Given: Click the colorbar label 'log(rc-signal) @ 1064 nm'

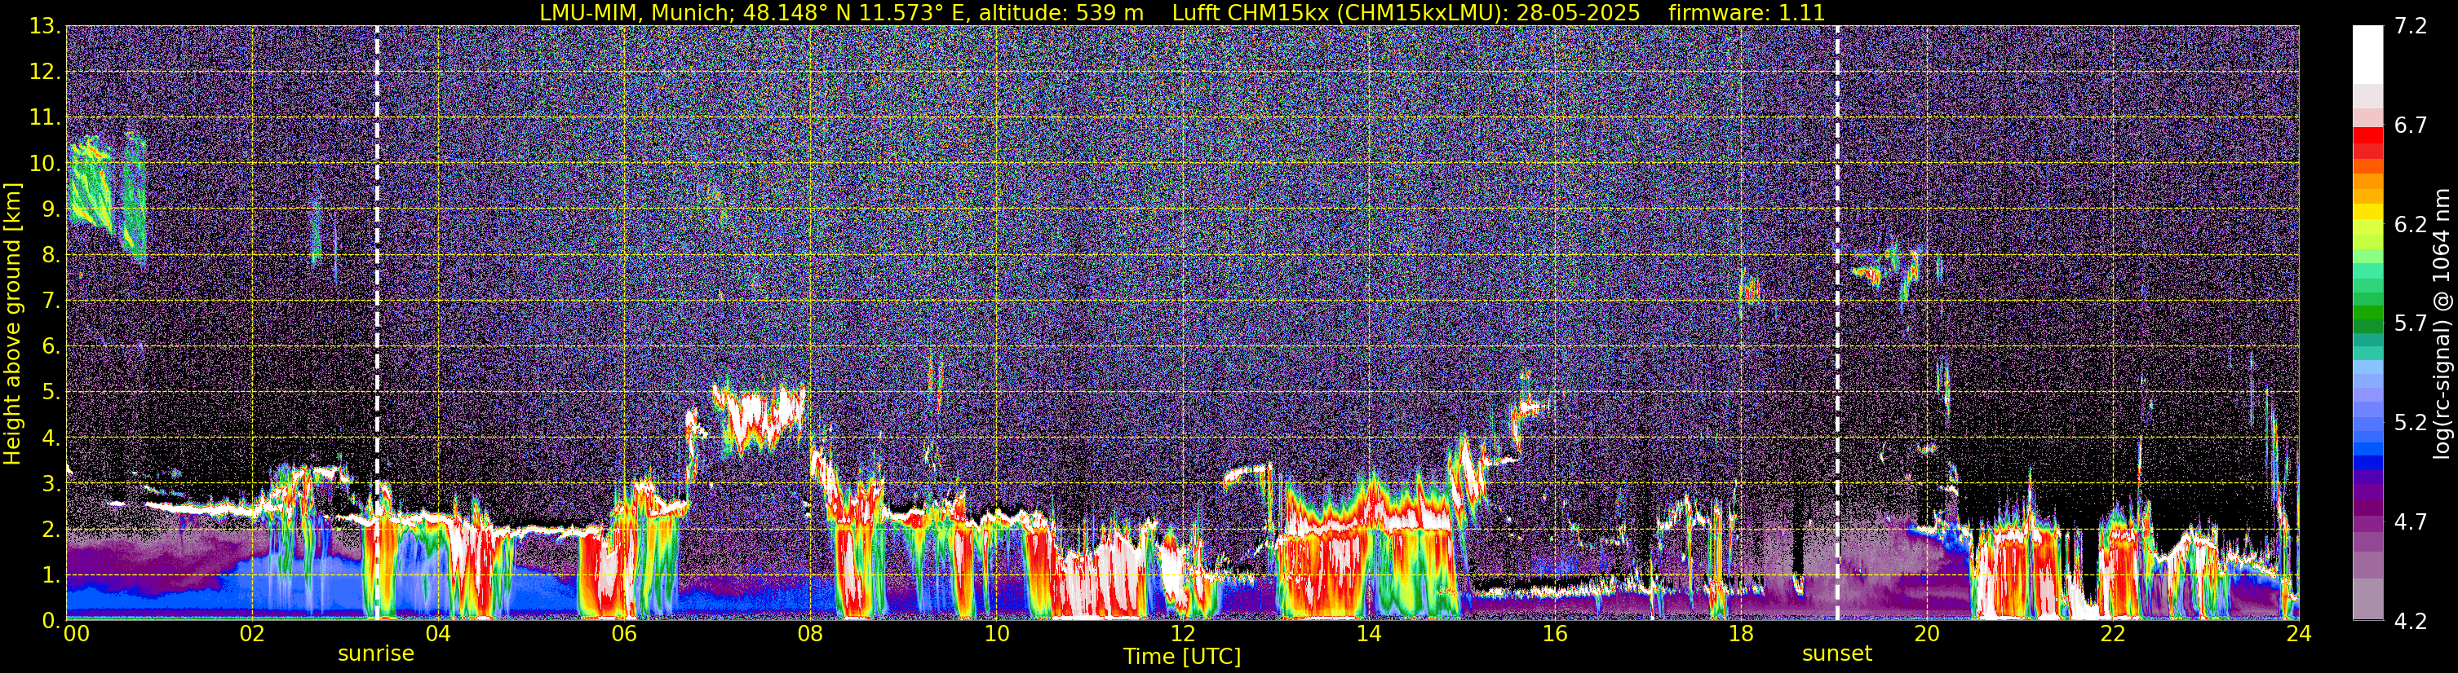Looking at the screenshot, I should 2442,323.
